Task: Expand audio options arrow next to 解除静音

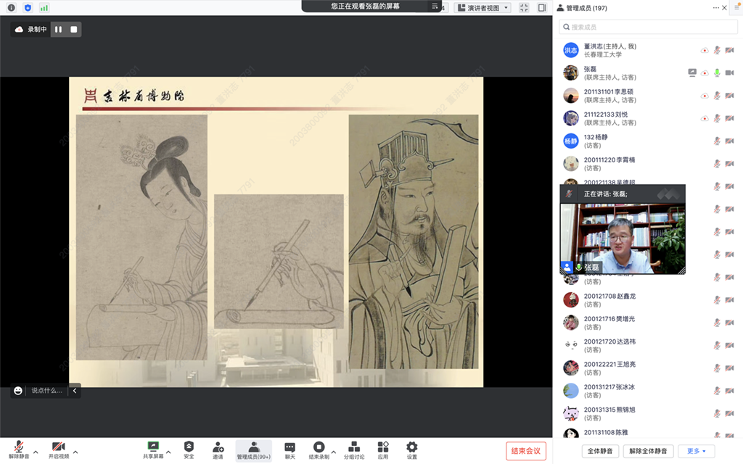Action: click(x=36, y=452)
